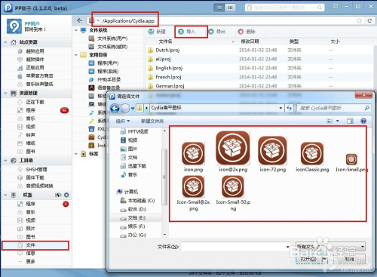The height and width of the screenshot is (277, 377).
Task: Sort by the 类型 column header
Action: tap(294, 42)
